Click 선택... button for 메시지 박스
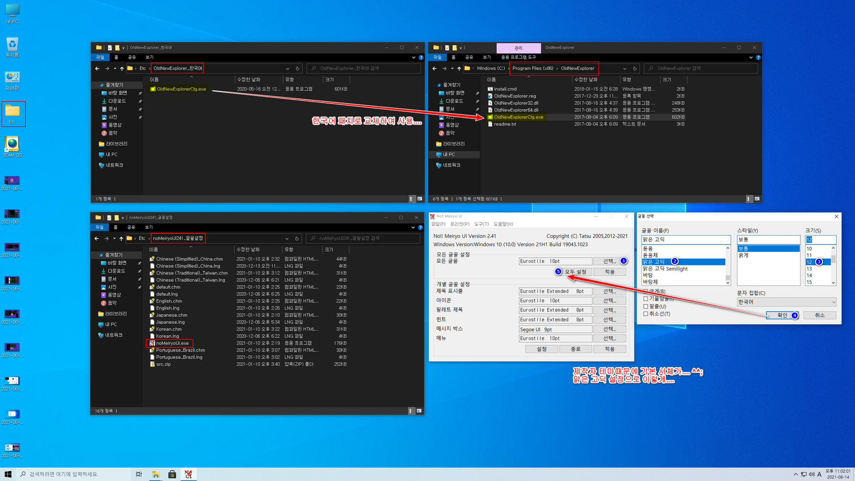 point(610,329)
